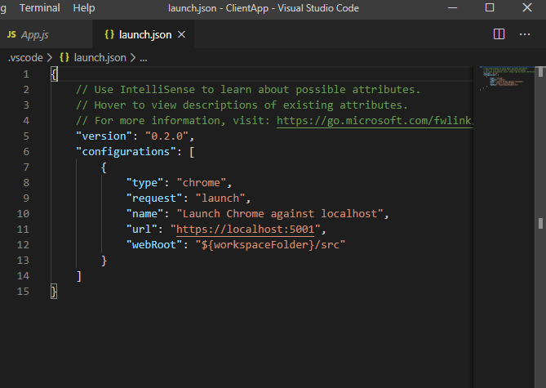Image resolution: width=546 pixels, height=388 pixels.
Task: Click the "webRoot" key text
Action: [154, 245]
